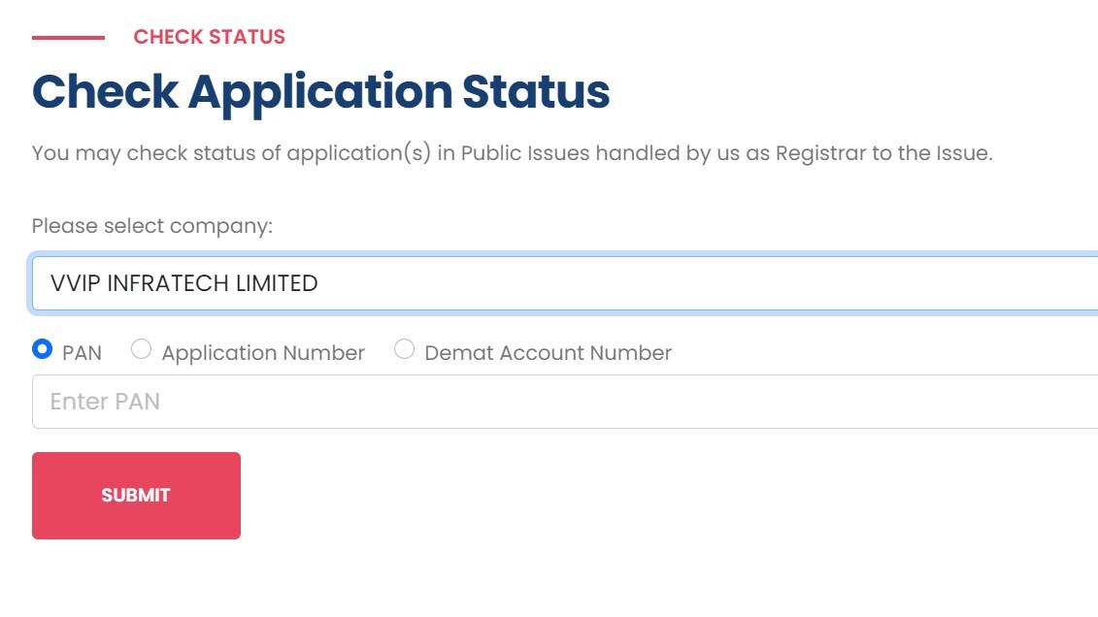The image size is (1098, 617).
Task: Click the word "Status" in main heading
Action: pyautogui.click(x=535, y=92)
